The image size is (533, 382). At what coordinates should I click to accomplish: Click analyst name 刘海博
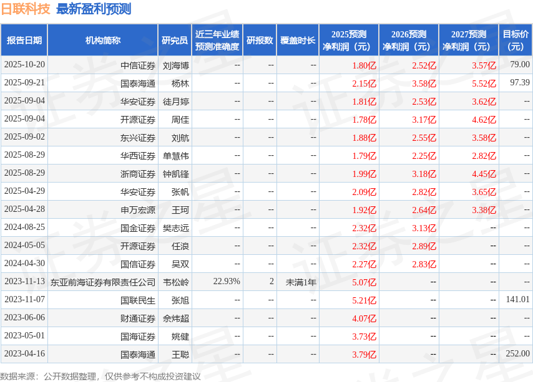[176, 65]
